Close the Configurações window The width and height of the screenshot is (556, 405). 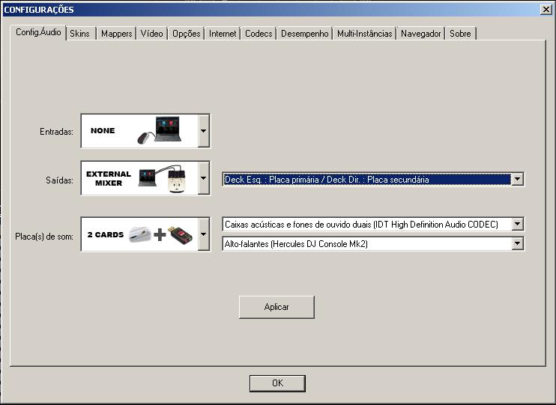546,10
